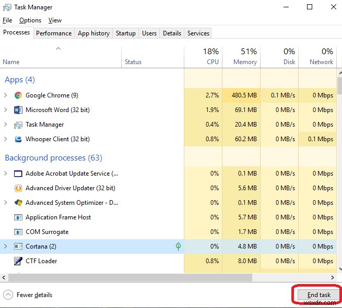Click the 0.1 MB/s disk value for Chrome
342x308 pixels.
tap(283, 95)
